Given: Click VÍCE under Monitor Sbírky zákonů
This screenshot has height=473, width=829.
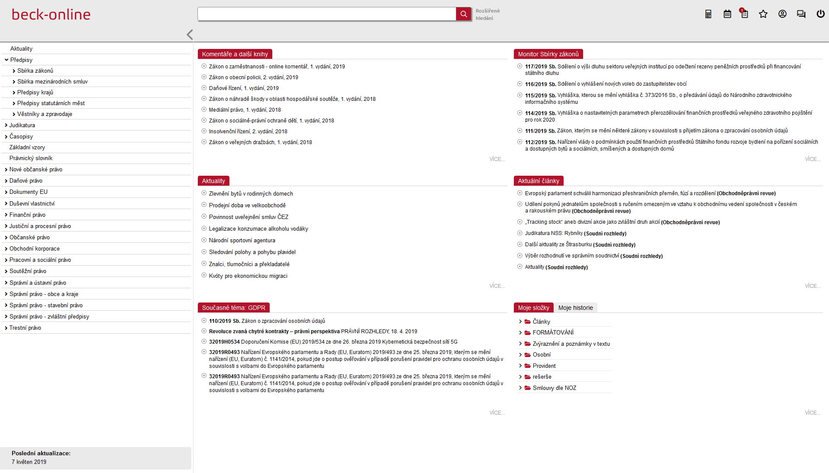Looking at the screenshot, I should [x=813, y=159].
